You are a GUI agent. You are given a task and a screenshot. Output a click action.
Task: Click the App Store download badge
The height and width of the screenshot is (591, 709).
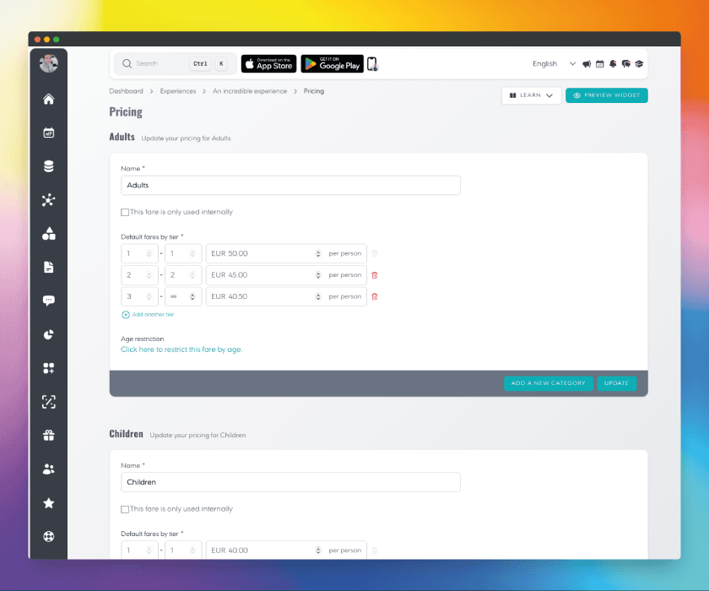[268, 64]
